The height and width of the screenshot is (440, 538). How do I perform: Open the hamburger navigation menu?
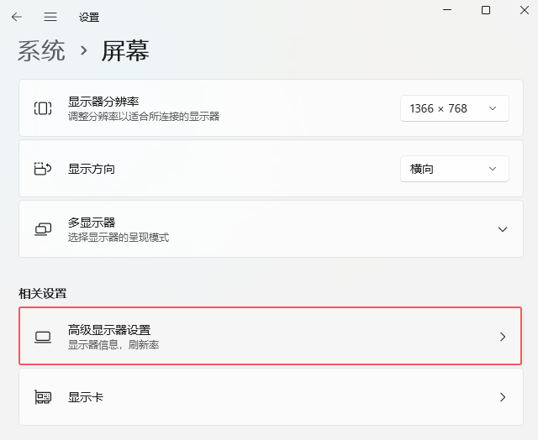[50, 17]
